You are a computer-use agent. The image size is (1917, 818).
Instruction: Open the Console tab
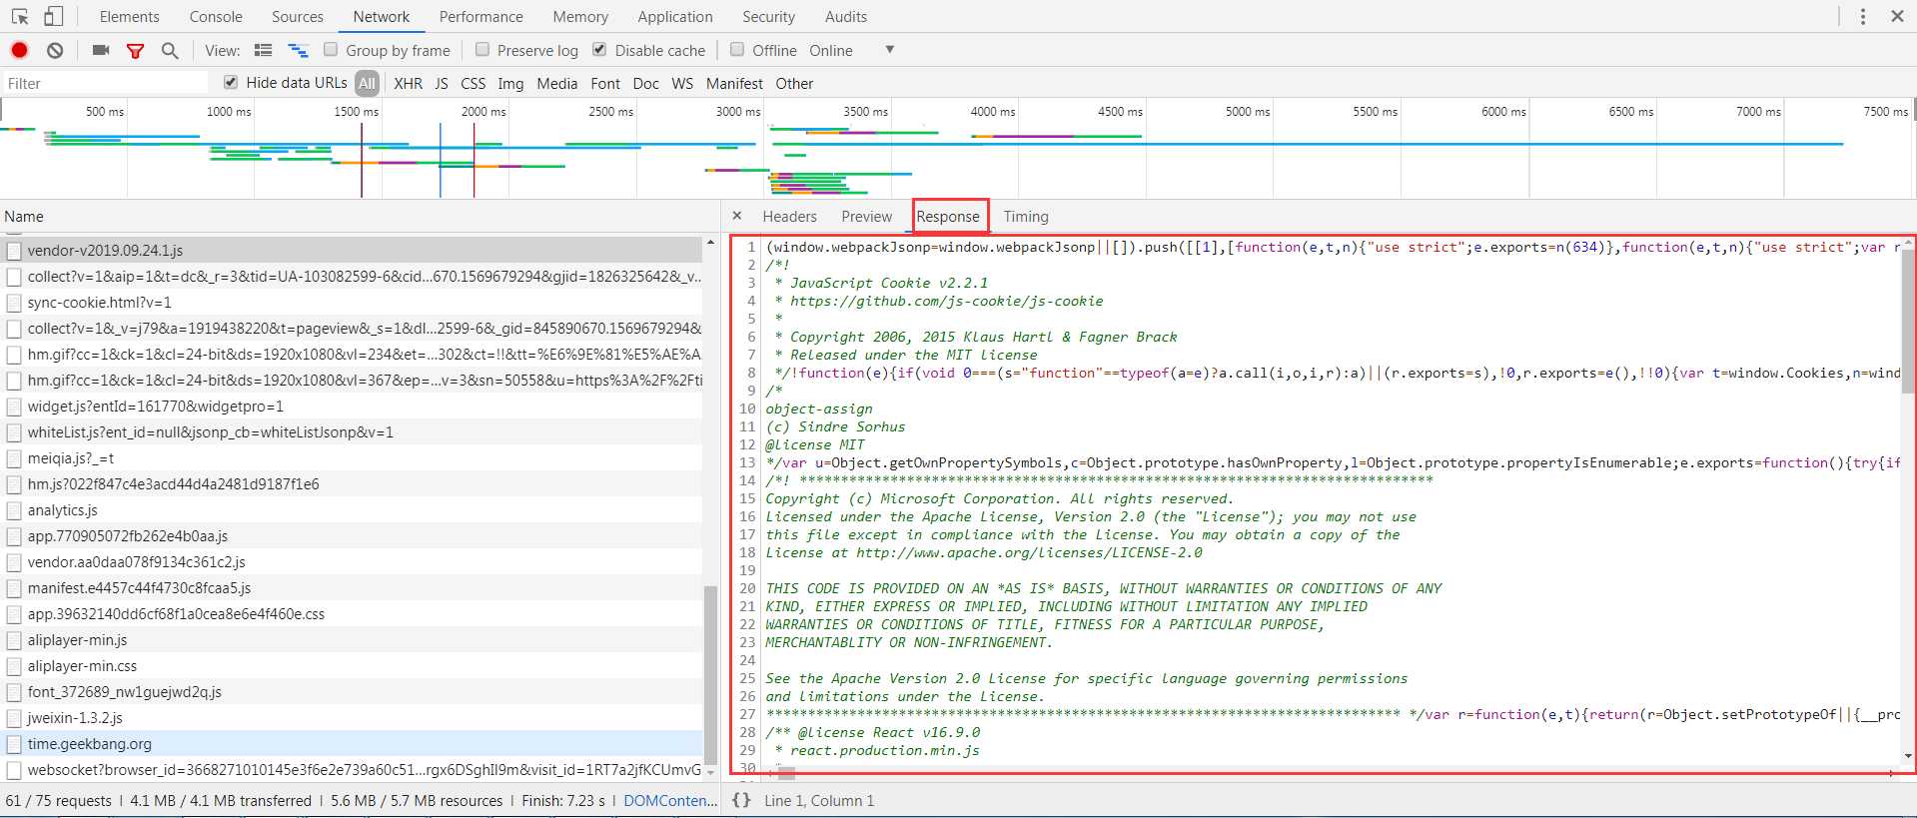click(x=216, y=16)
